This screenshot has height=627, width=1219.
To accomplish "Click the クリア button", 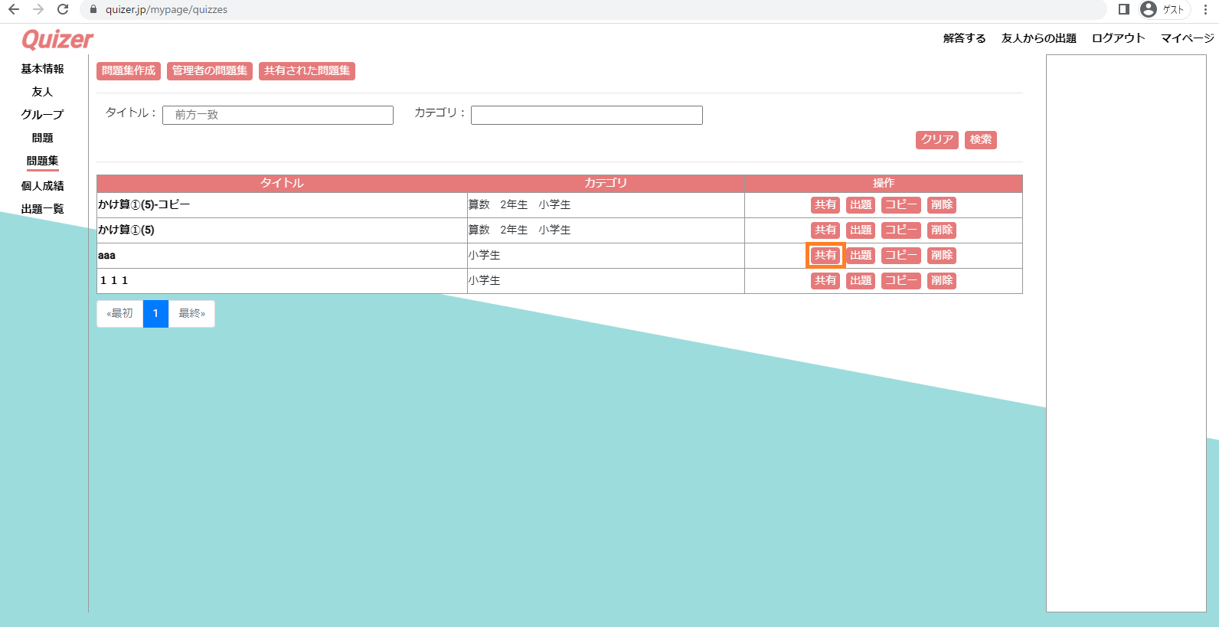I will [x=937, y=140].
